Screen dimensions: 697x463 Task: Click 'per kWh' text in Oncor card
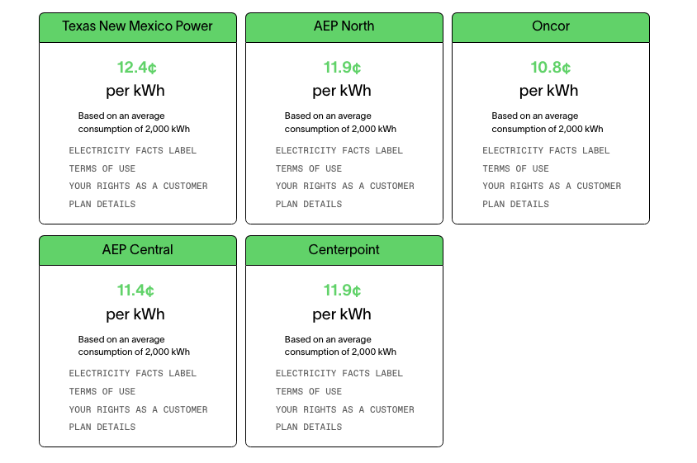(549, 91)
